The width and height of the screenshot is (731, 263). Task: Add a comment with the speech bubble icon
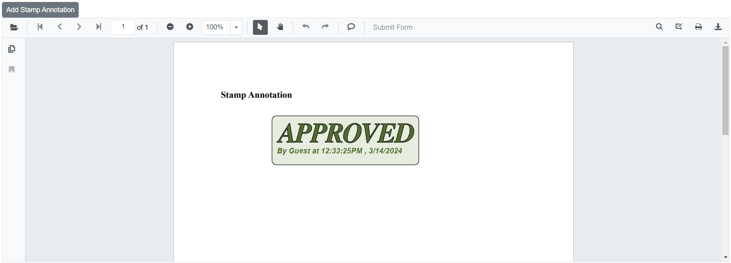coord(351,27)
